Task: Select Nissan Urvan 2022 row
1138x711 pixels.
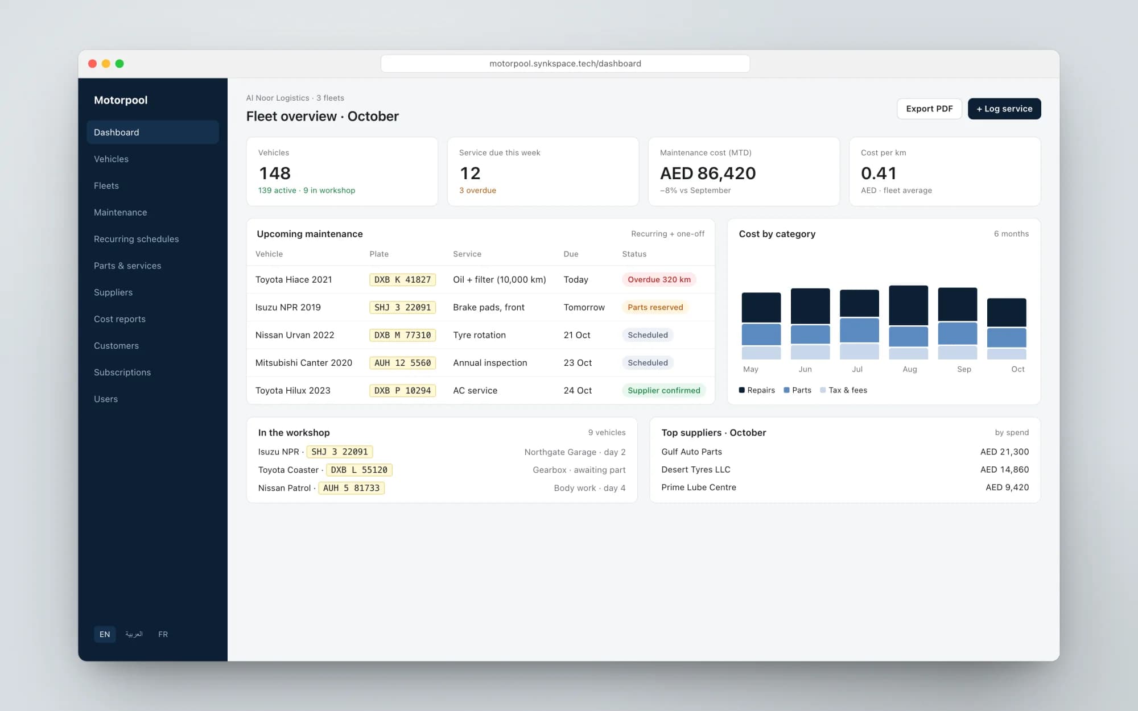Action: point(480,335)
